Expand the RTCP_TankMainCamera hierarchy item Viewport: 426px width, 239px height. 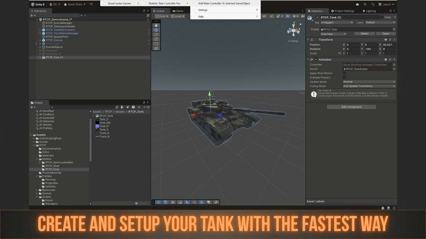coord(40,30)
